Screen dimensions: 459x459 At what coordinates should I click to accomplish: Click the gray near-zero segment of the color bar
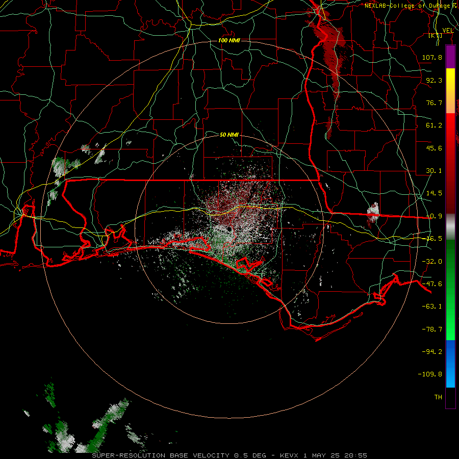pos(450,227)
